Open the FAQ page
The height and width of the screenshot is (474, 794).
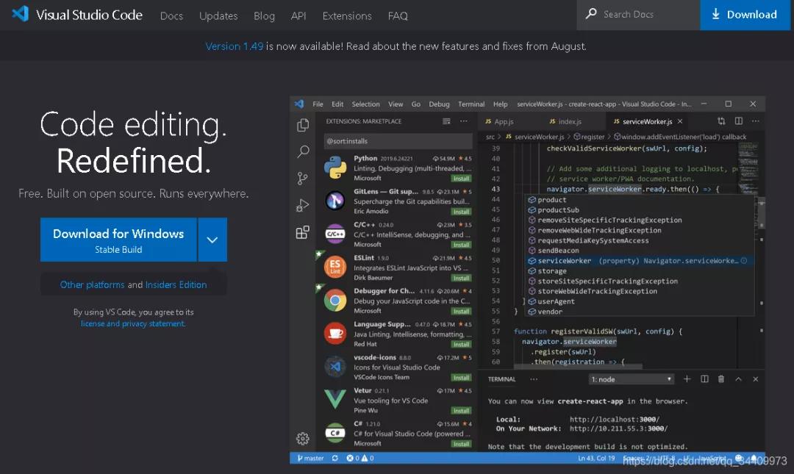coord(398,15)
